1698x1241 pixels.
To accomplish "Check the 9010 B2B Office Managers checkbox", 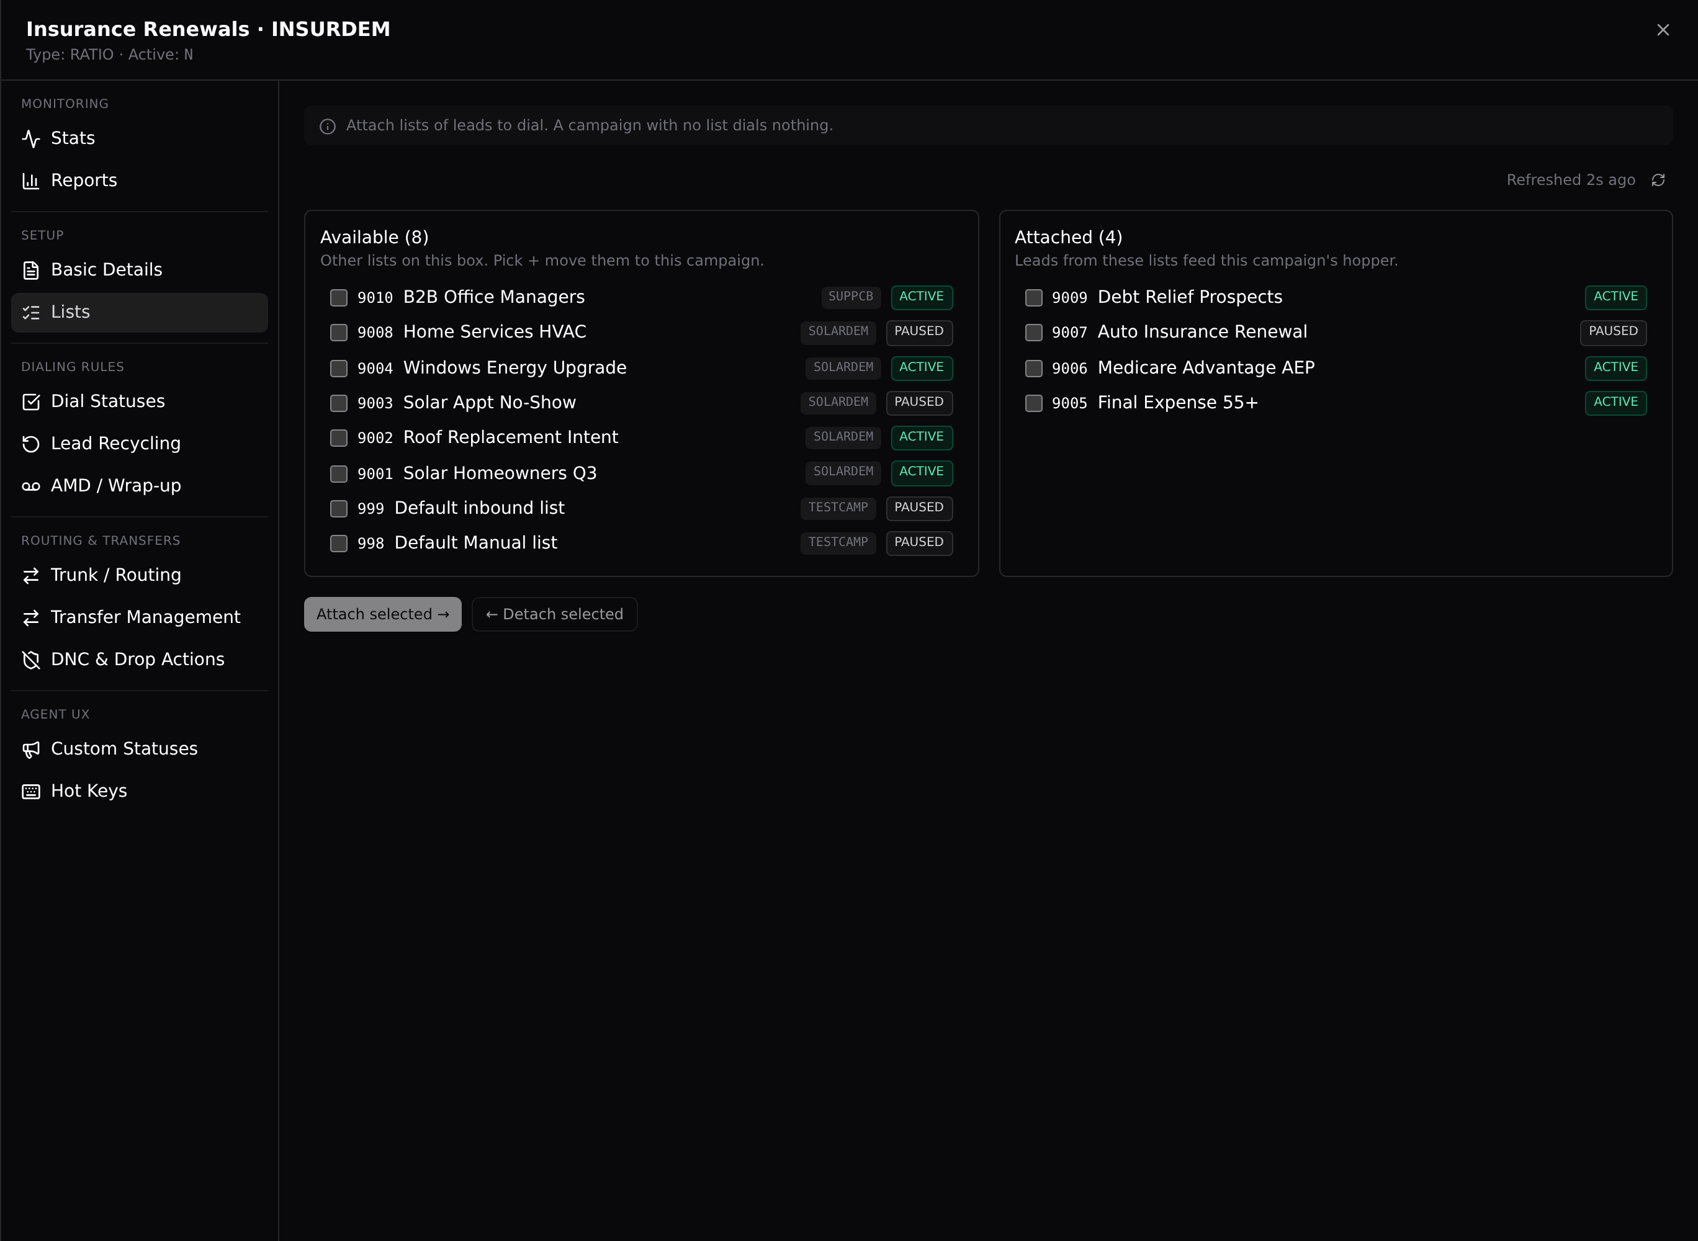I will click(339, 297).
